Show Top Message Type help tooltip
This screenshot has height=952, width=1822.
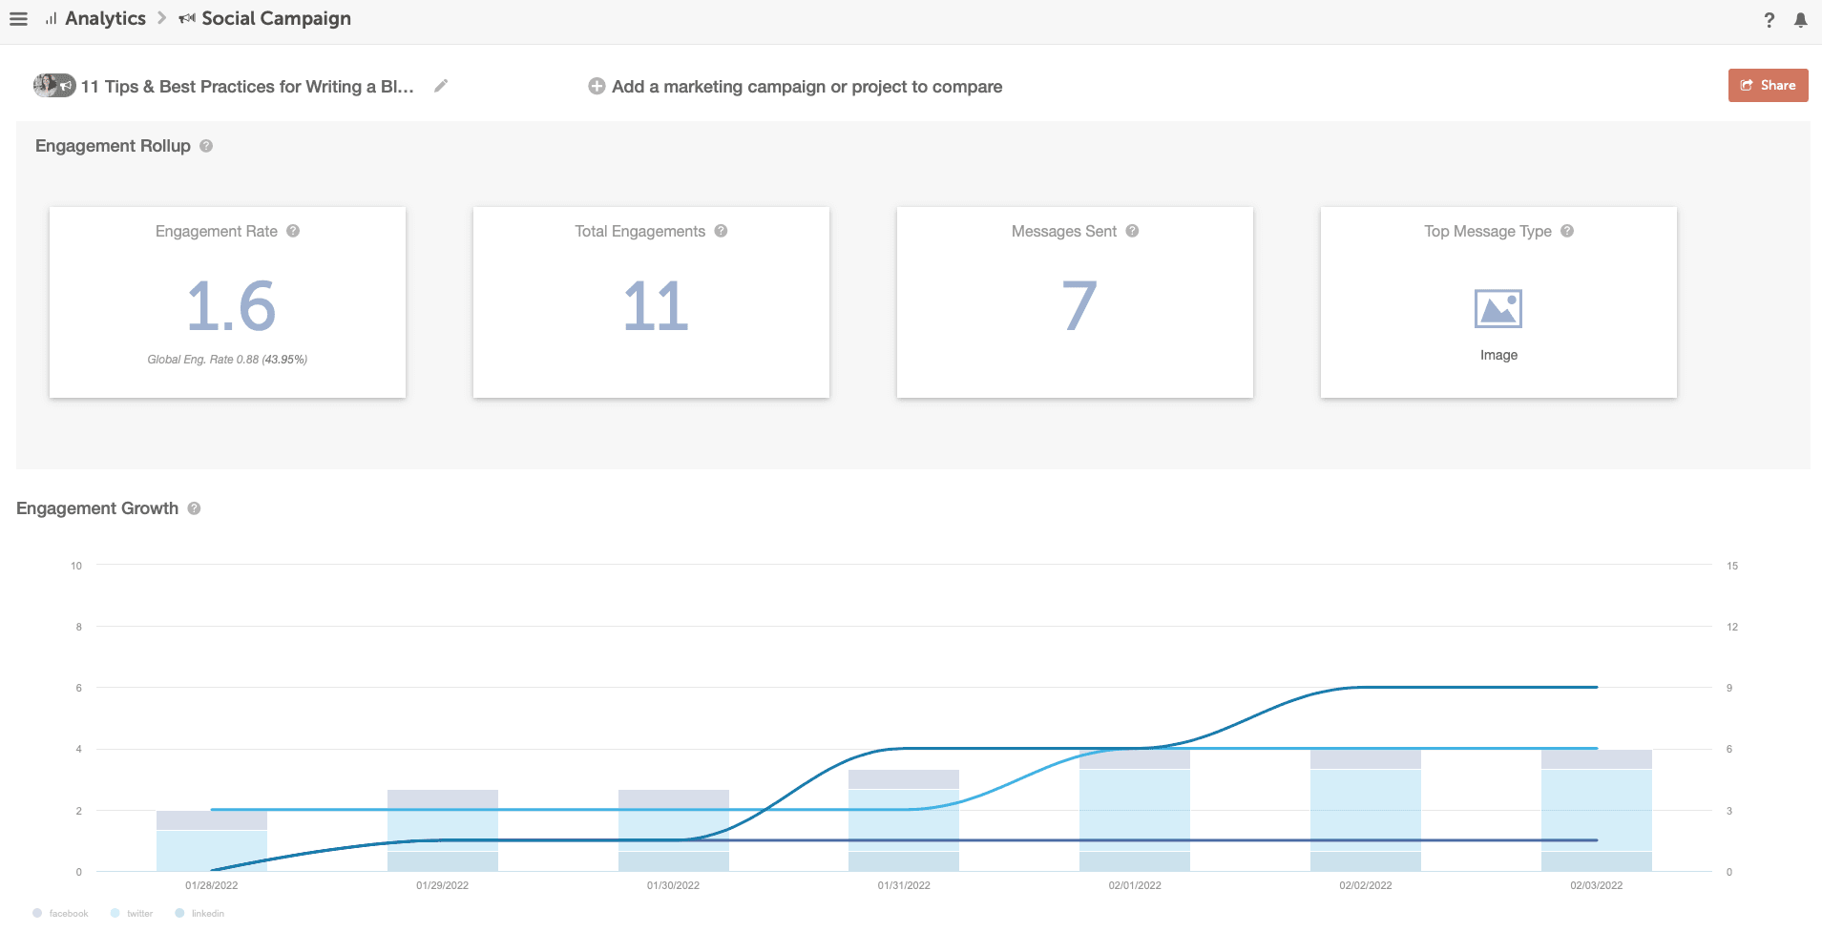coord(1567,231)
